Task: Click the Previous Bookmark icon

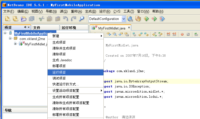Action: point(146,34)
